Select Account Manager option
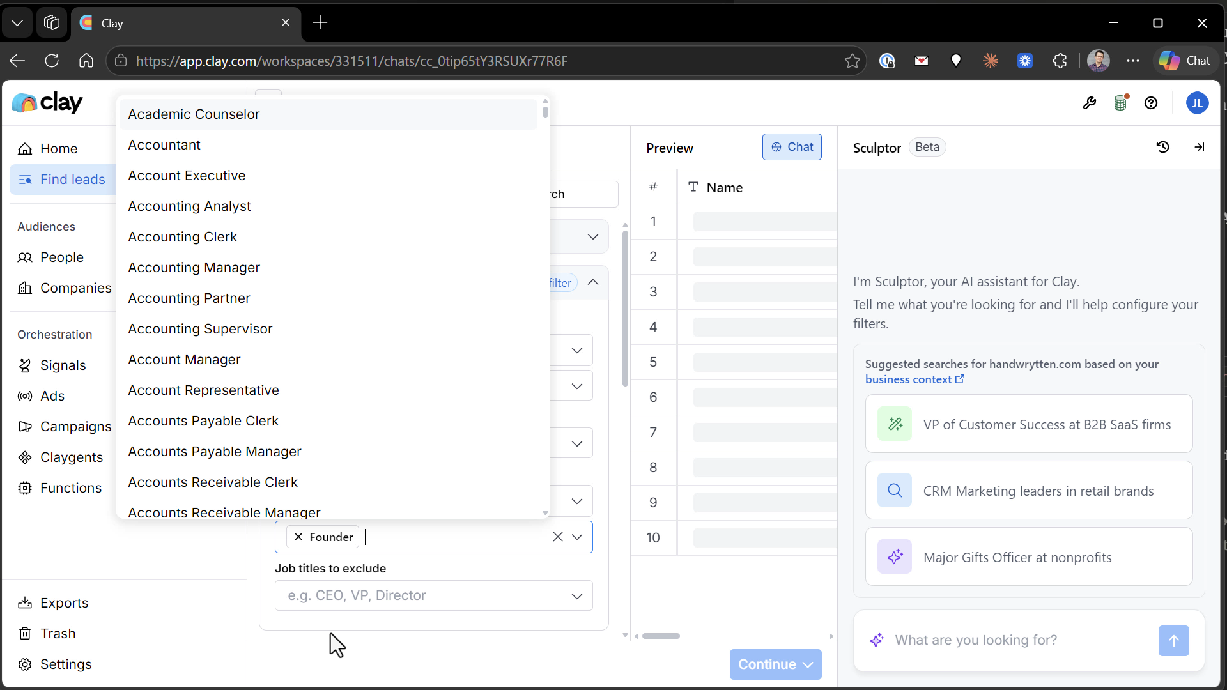The width and height of the screenshot is (1227, 690). [x=328, y=360]
